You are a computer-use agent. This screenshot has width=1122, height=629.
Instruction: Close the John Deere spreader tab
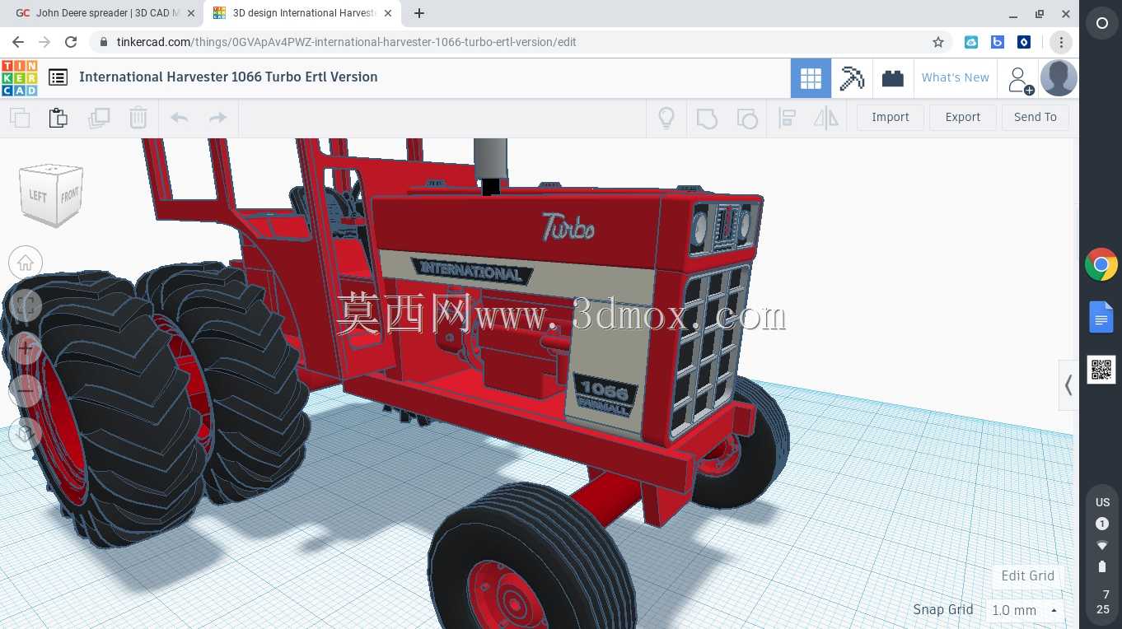point(190,13)
